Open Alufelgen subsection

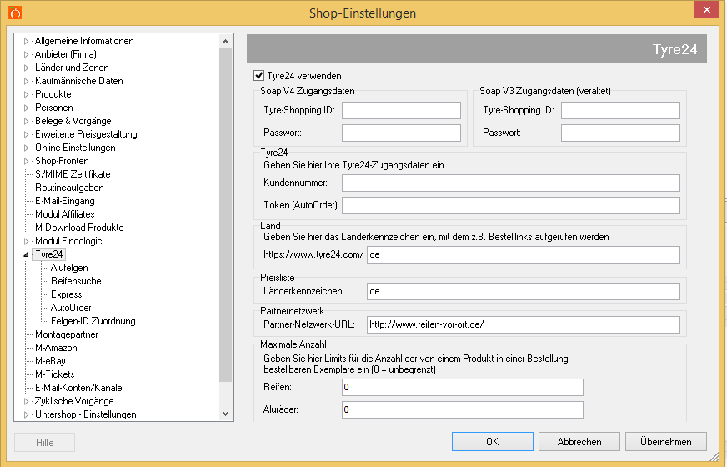[69, 268]
